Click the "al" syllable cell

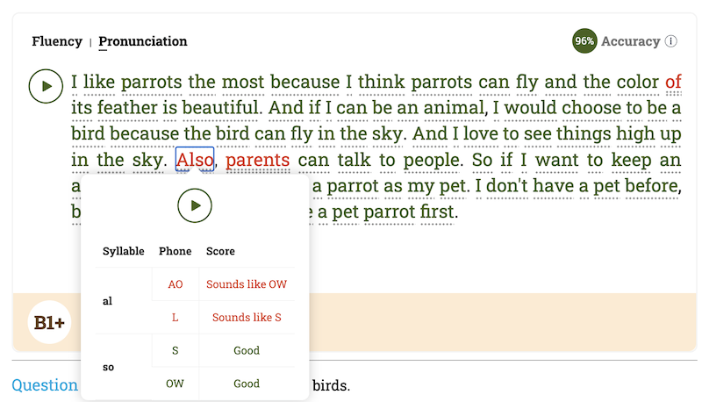pyautogui.click(x=108, y=301)
